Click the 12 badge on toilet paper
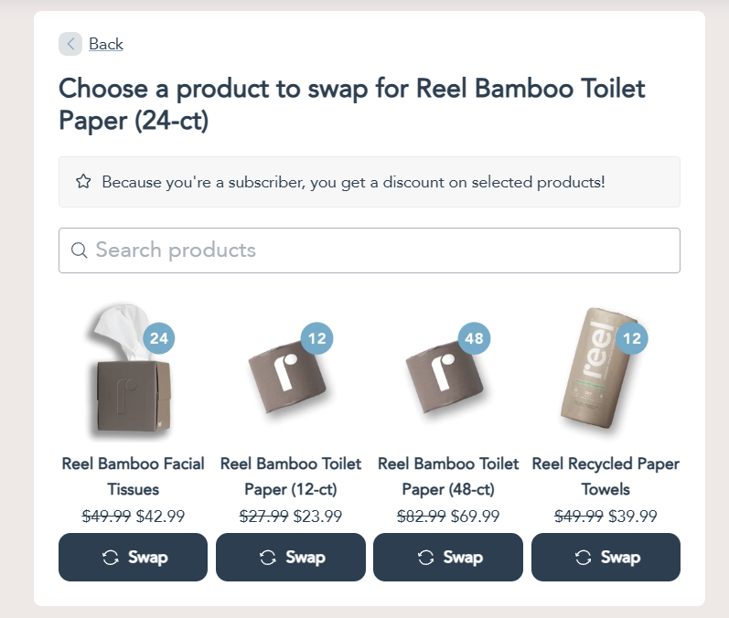The width and height of the screenshot is (729, 618). 317,339
